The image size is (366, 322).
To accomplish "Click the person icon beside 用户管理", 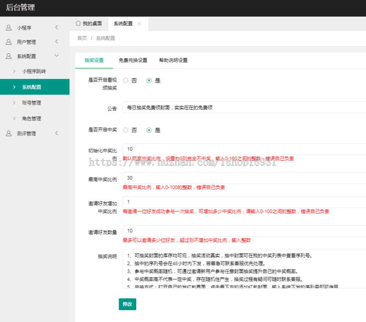I will click(9, 42).
